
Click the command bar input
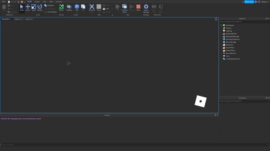pos(134,145)
